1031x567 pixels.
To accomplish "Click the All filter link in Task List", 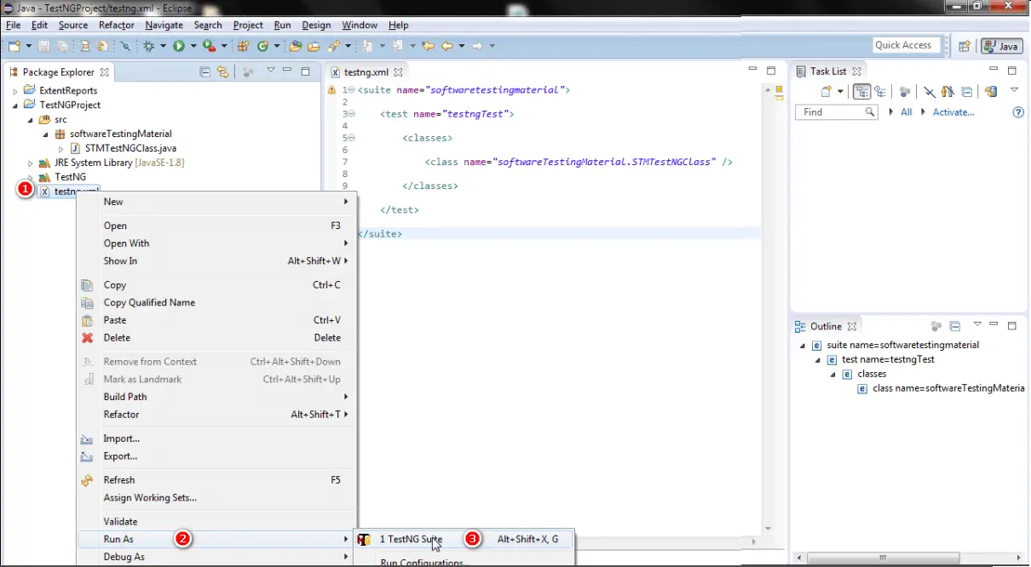I will pos(906,112).
